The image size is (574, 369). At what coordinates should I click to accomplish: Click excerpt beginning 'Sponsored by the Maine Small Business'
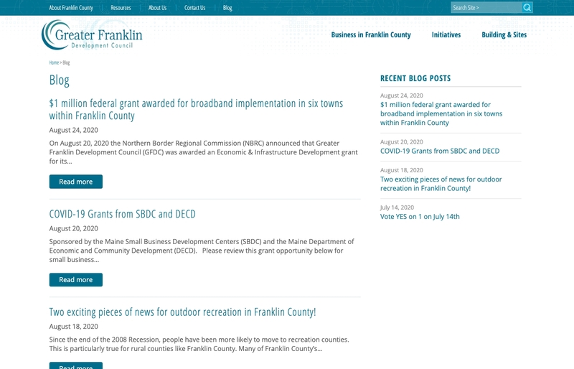click(x=202, y=251)
